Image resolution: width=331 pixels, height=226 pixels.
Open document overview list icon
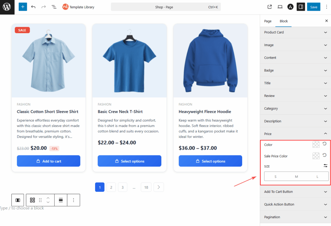[54, 7]
